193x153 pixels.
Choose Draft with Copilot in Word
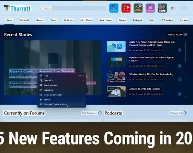pos(62,104)
